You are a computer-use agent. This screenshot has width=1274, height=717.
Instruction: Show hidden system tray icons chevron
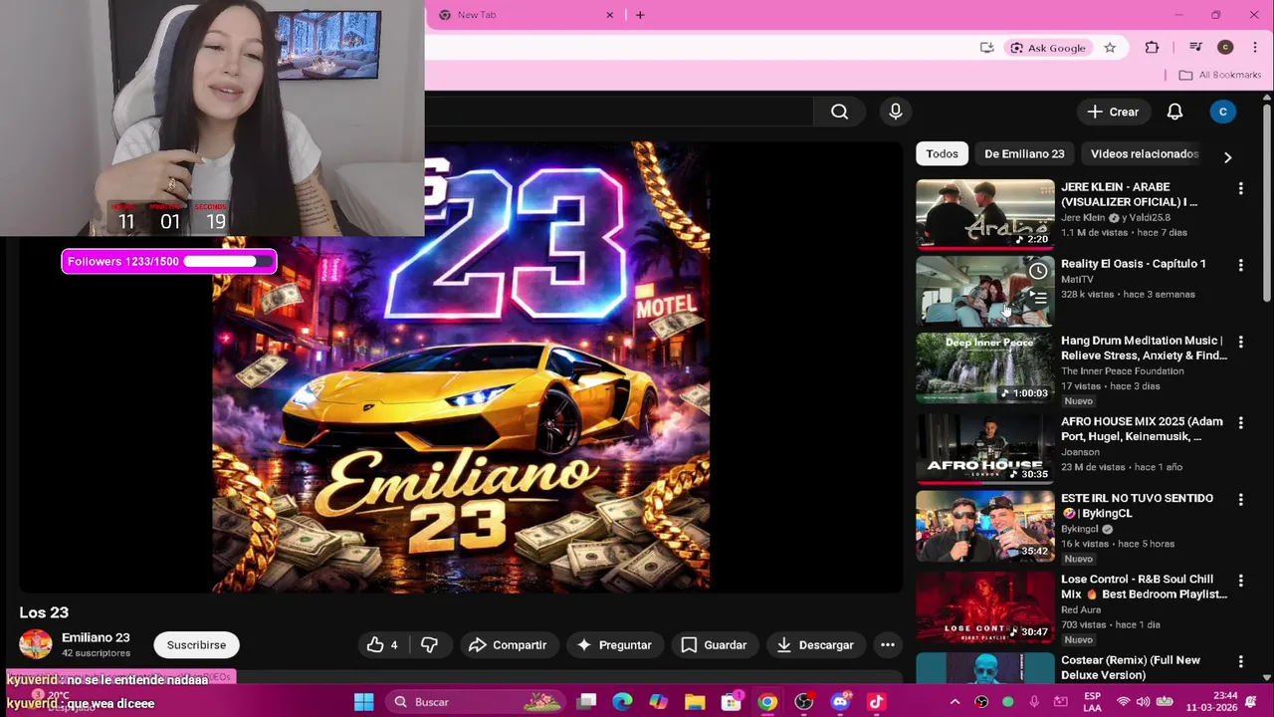click(x=955, y=702)
